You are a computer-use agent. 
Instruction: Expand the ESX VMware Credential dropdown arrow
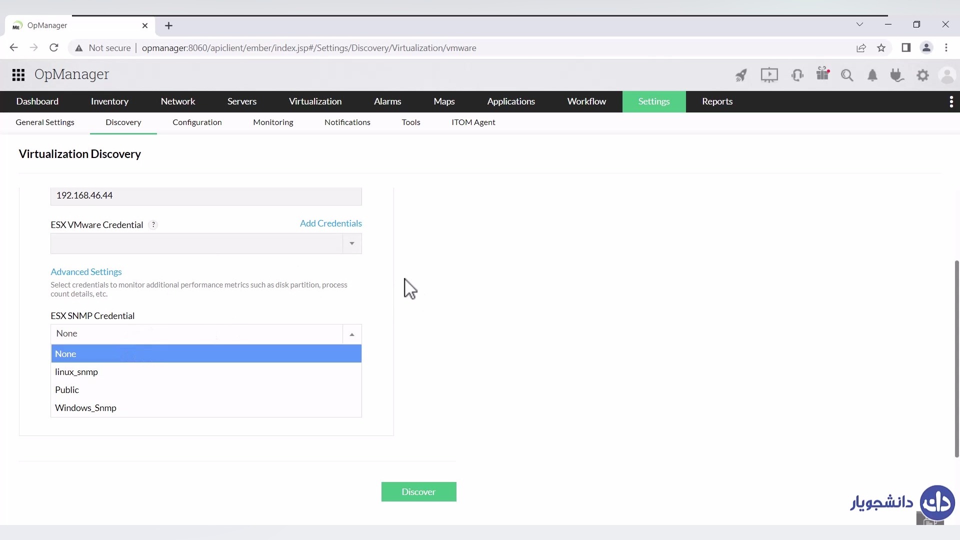pos(352,243)
